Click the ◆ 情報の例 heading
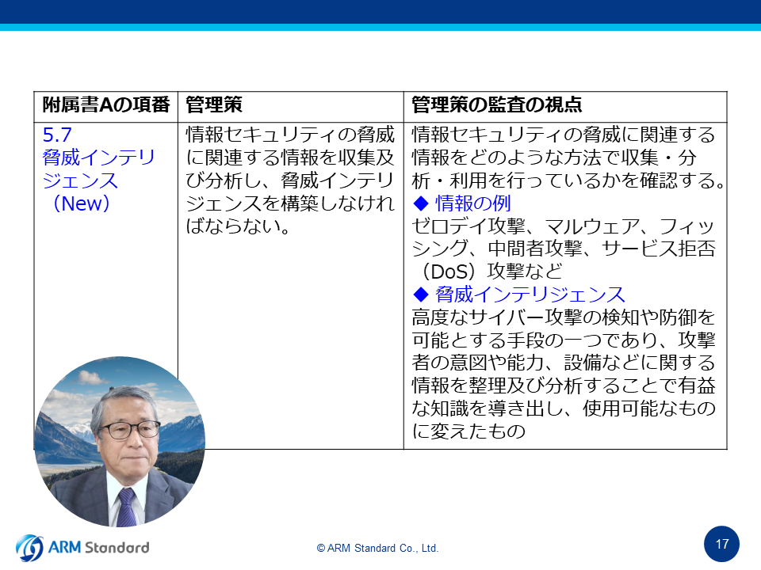 (461, 203)
